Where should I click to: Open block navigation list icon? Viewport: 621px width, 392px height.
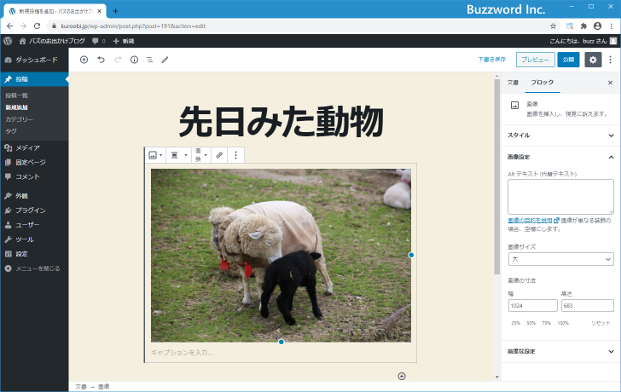[x=149, y=60]
